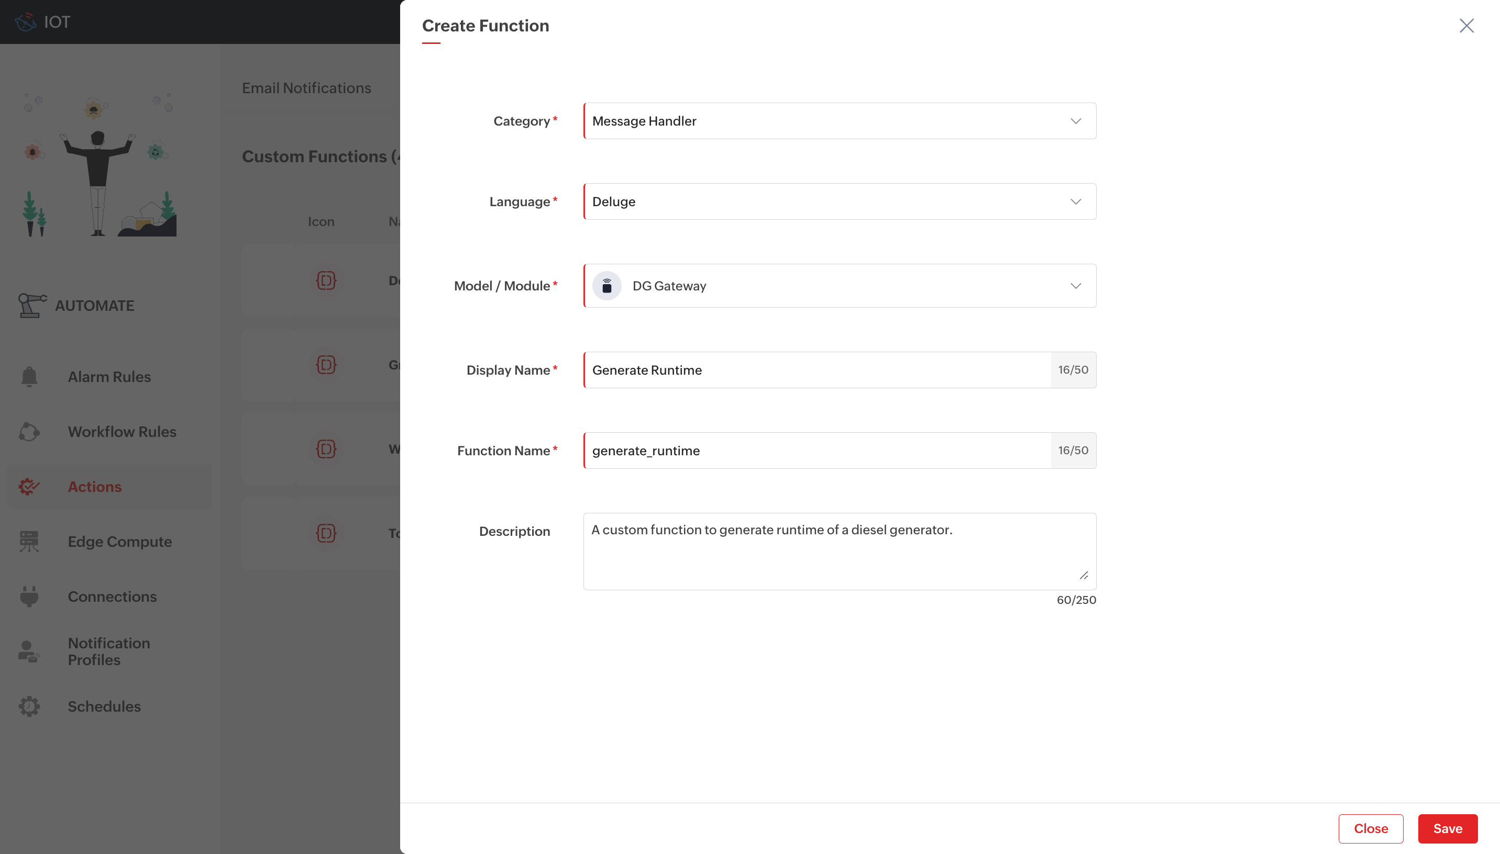Click the Edge Compute sidebar icon
1500x854 pixels.
pos(29,542)
